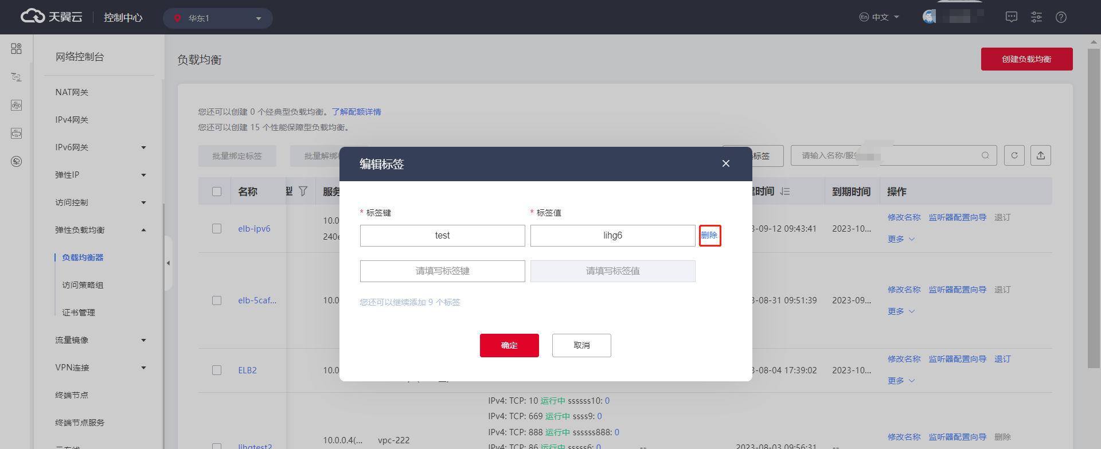
Task: Expand 更多 for elb-5caf row
Action: pyautogui.click(x=901, y=311)
